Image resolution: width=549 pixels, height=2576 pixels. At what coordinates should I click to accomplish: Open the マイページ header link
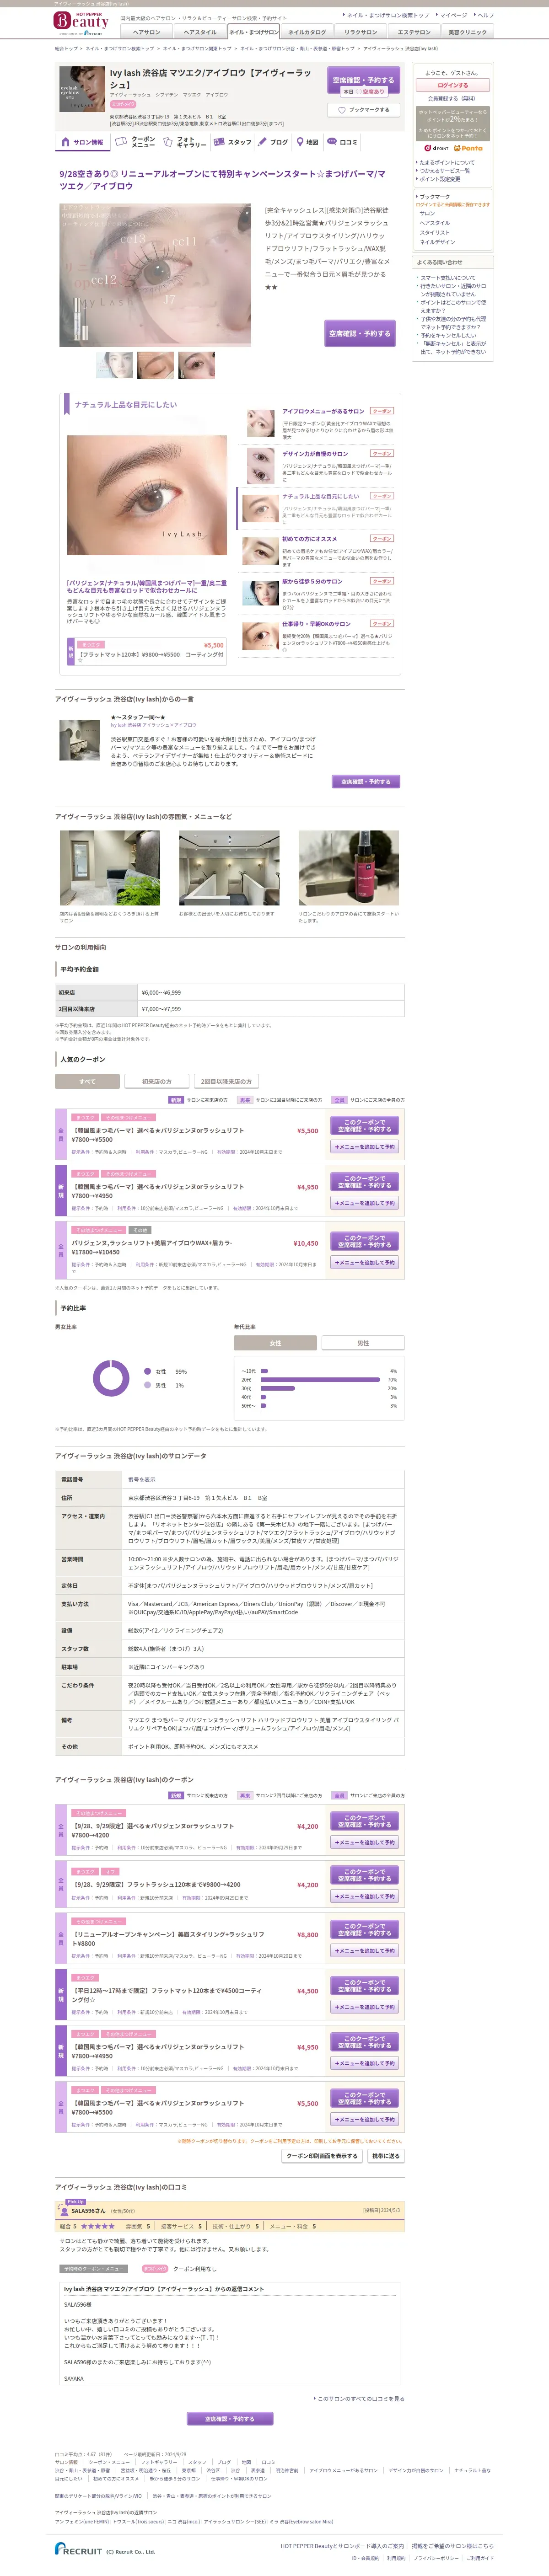[452, 15]
